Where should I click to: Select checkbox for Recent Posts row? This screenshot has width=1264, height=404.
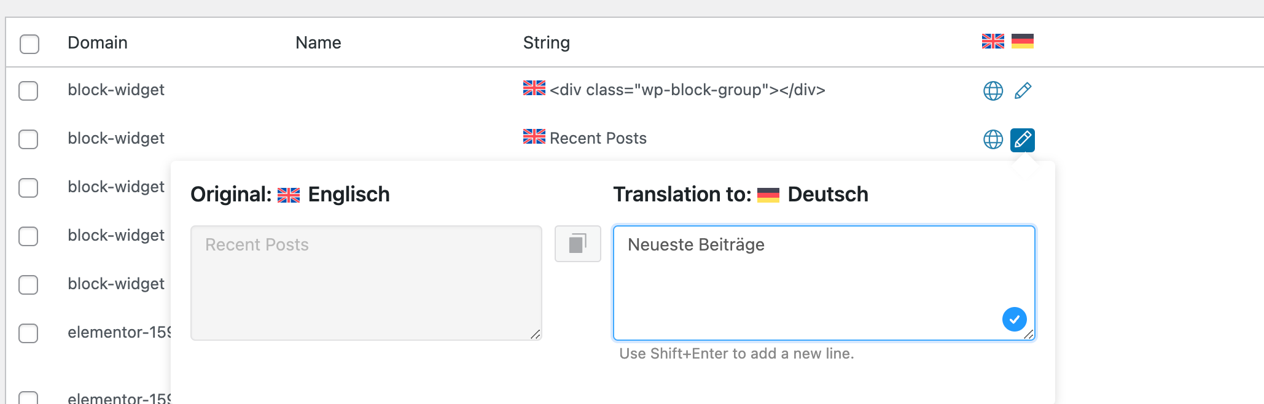pos(28,139)
